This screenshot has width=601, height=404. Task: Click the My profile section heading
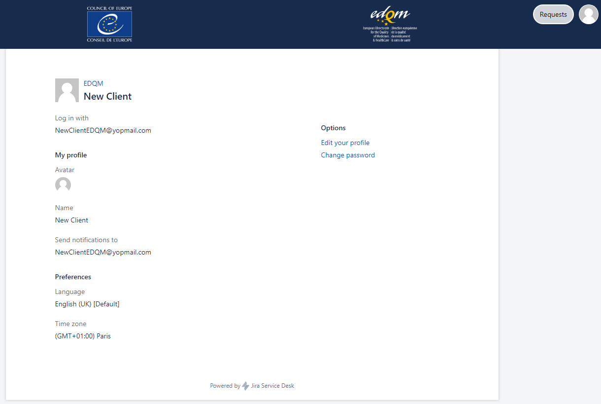pyautogui.click(x=71, y=155)
